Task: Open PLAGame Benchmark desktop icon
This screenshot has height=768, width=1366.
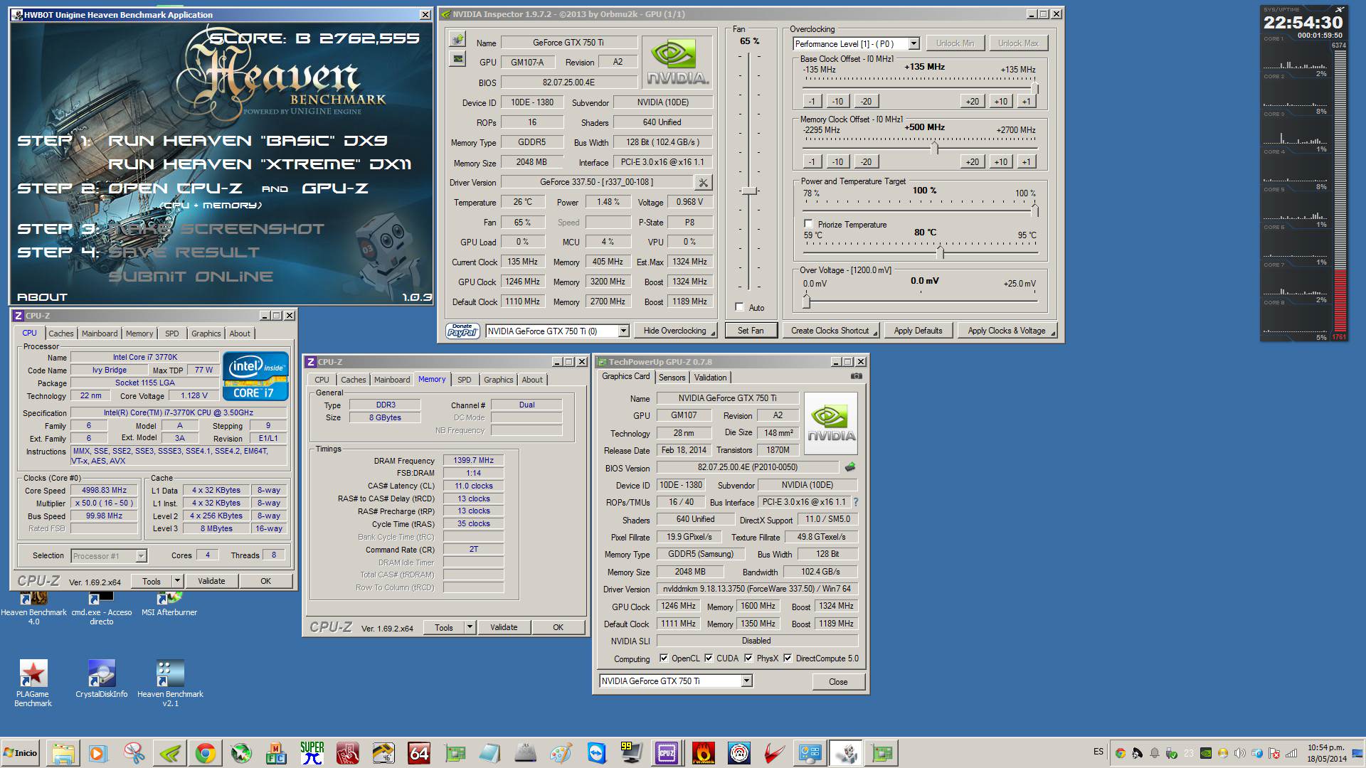Action: coord(33,683)
